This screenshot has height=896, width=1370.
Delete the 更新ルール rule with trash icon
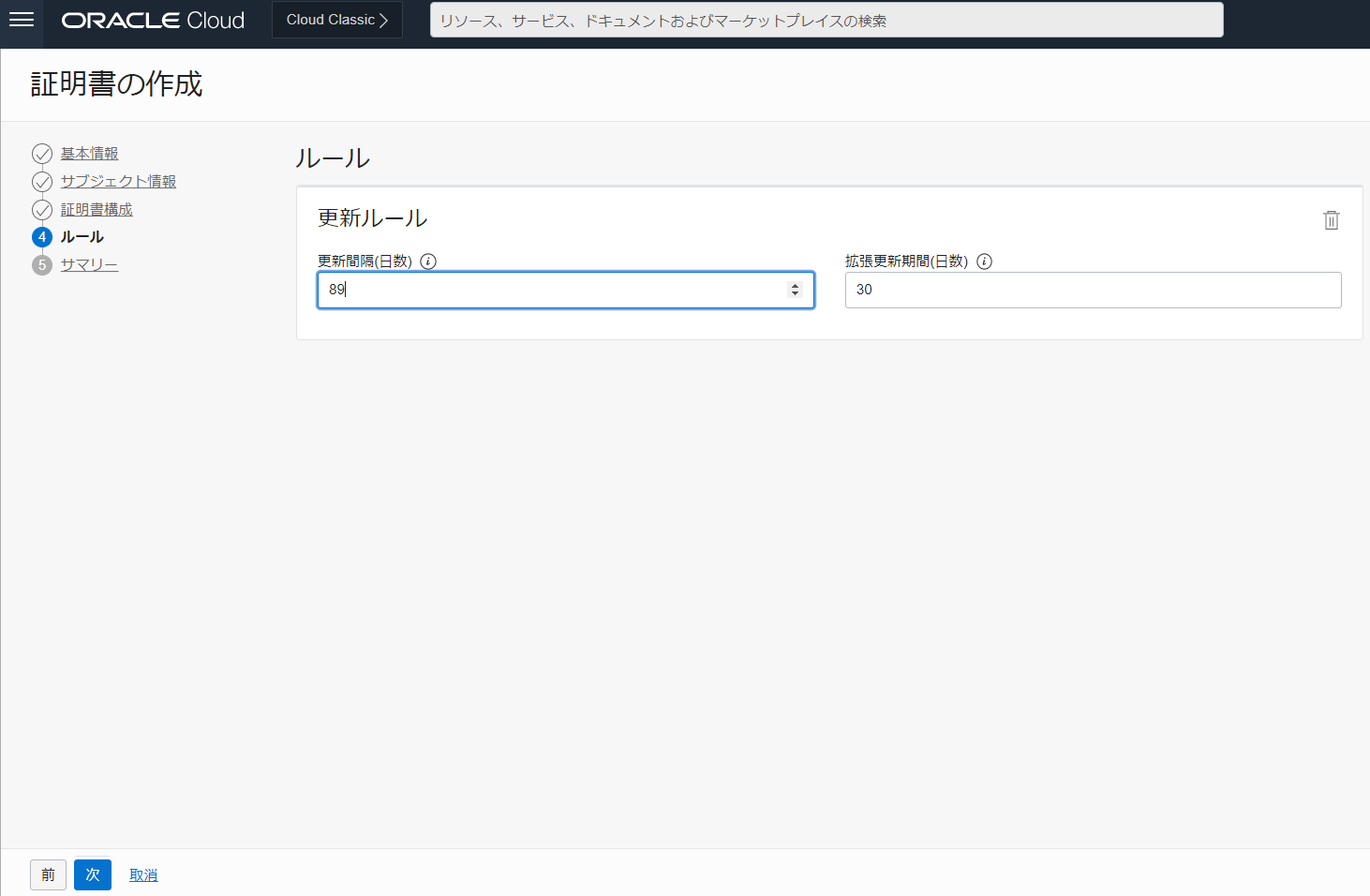click(1331, 220)
